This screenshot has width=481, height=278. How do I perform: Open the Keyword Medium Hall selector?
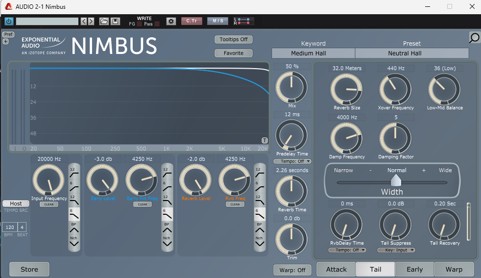313,53
